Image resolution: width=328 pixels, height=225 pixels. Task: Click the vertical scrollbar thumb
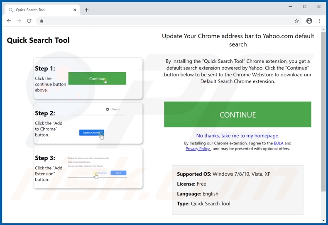(323, 111)
